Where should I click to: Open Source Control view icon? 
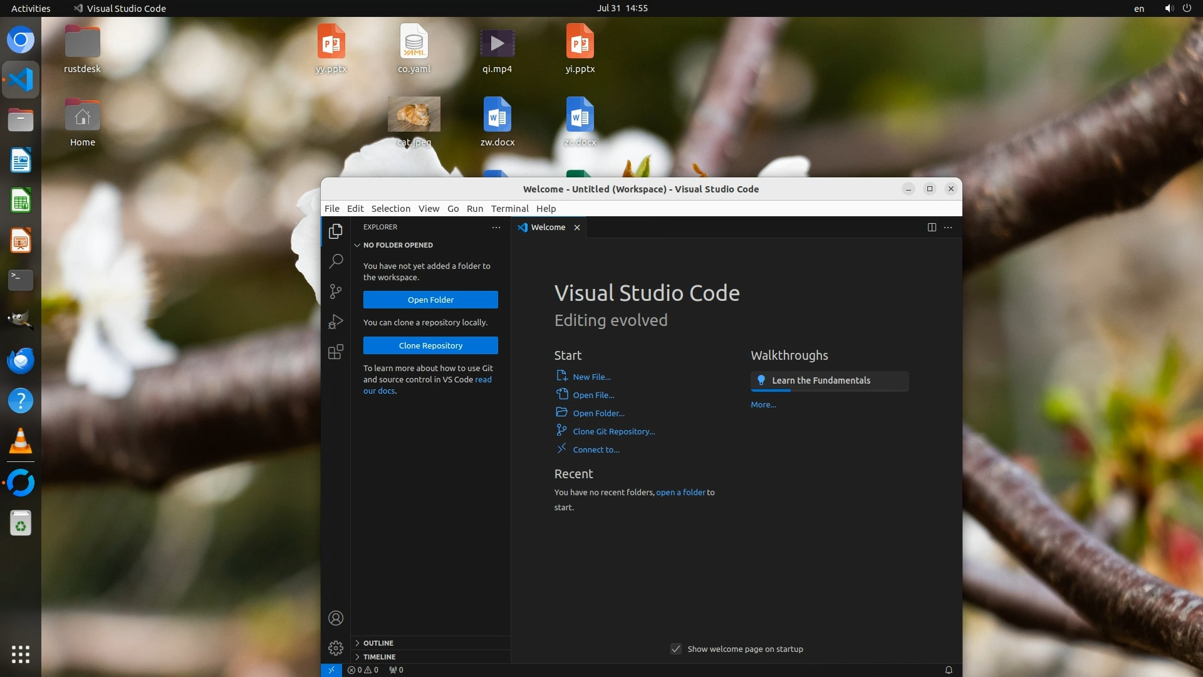point(336,291)
